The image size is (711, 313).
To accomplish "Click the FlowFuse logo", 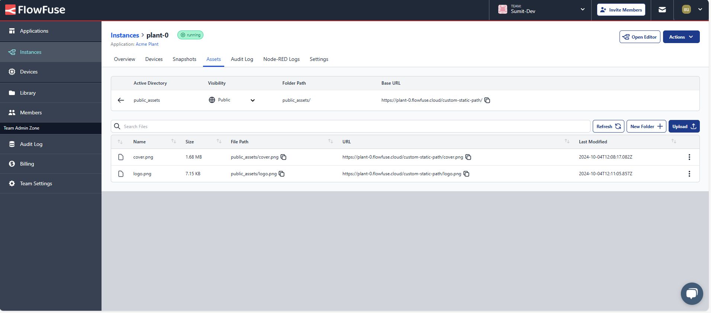I will (35, 10).
